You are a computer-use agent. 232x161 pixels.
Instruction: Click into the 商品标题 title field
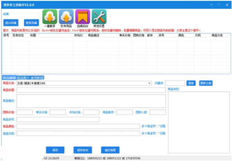[x=91, y=90]
